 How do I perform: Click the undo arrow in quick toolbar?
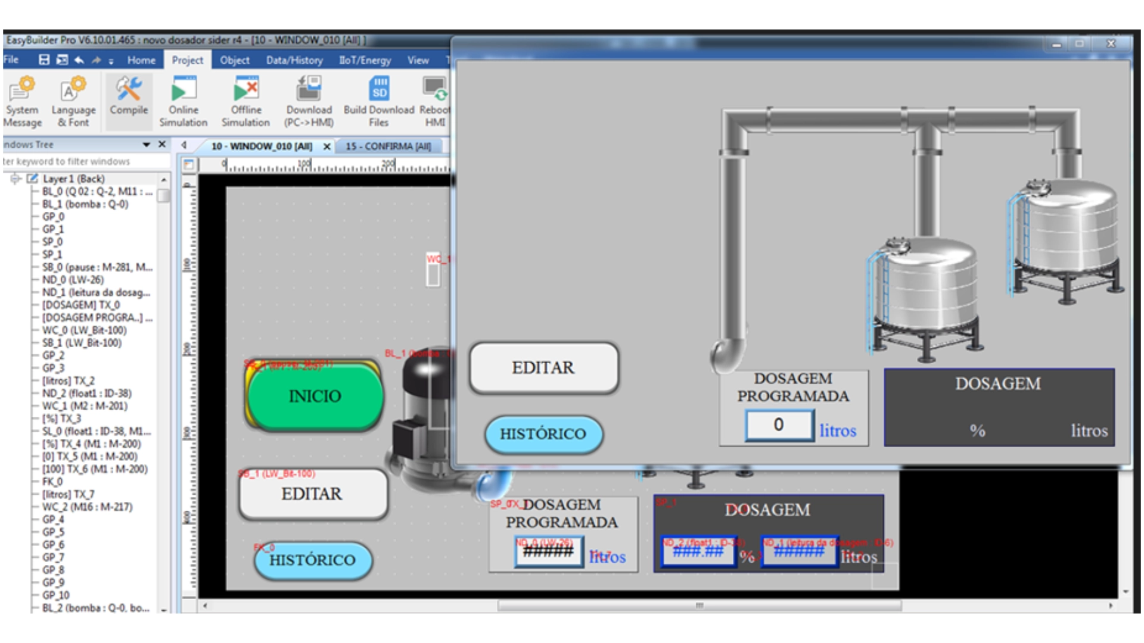coord(79,60)
